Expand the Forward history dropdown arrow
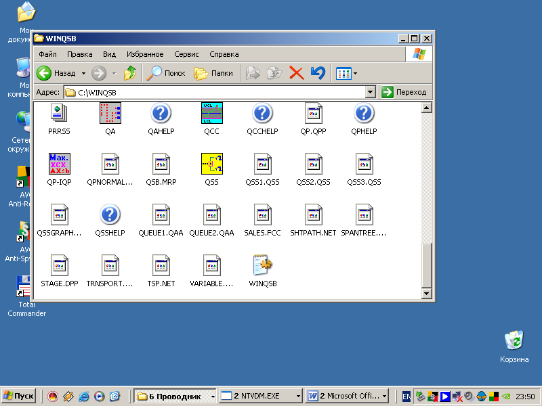 pyautogui.click(x=114, y=73)
